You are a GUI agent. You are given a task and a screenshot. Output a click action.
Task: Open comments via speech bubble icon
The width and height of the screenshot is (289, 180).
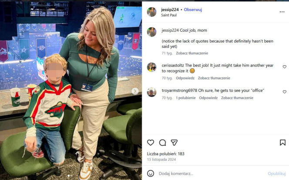point(163,143)
